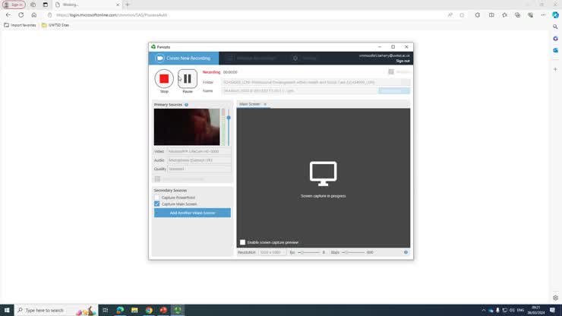Click the Edge Sign in profile button
This screenshot has width=562, height=316.
click(x=14, y=5)
